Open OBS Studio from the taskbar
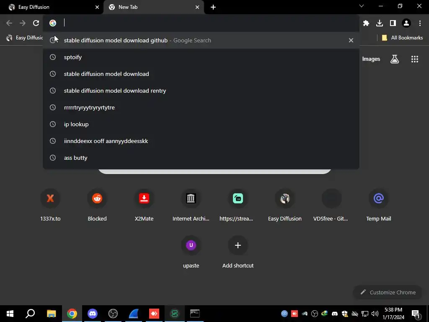Image resolution: width=429 pixels, height=322 pixels. tap(113, 314)
